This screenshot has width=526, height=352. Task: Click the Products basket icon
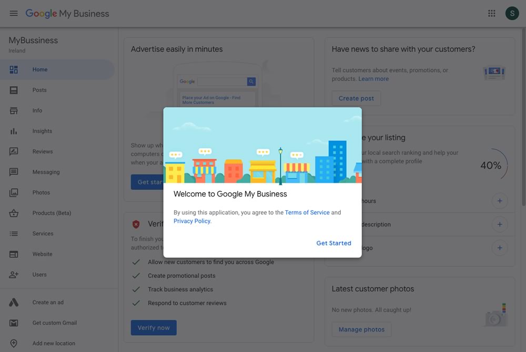tap(14, 213)
